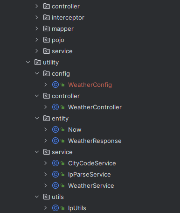Screen dimensions: 180x213
Task: Select the CityCodeService class name
Action: point(92,163)
